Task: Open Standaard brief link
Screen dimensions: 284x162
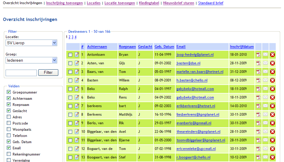Action: coord(211,3)
